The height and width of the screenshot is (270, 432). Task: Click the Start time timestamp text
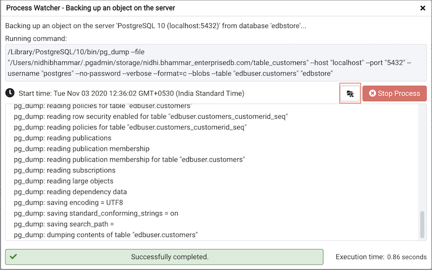pyautogui.click(x=131, y=93)
